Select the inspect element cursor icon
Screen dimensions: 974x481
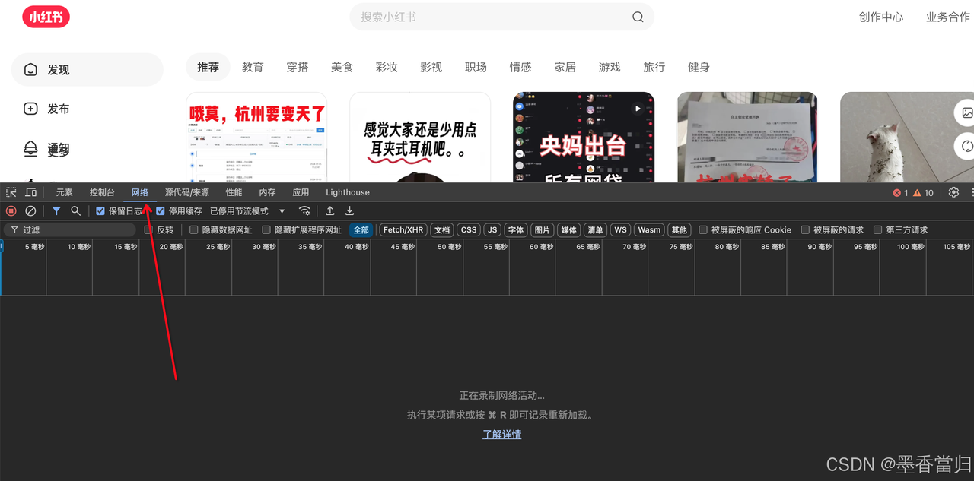click(x=11, y=192)
